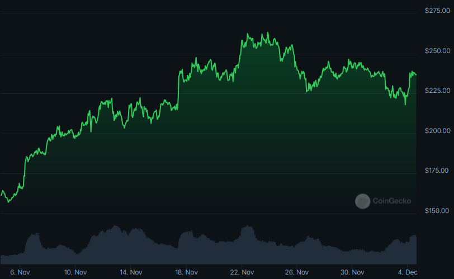Click the $225.00 price axis label
This screenshot has width=454, height=279.
tap(437, 91)
